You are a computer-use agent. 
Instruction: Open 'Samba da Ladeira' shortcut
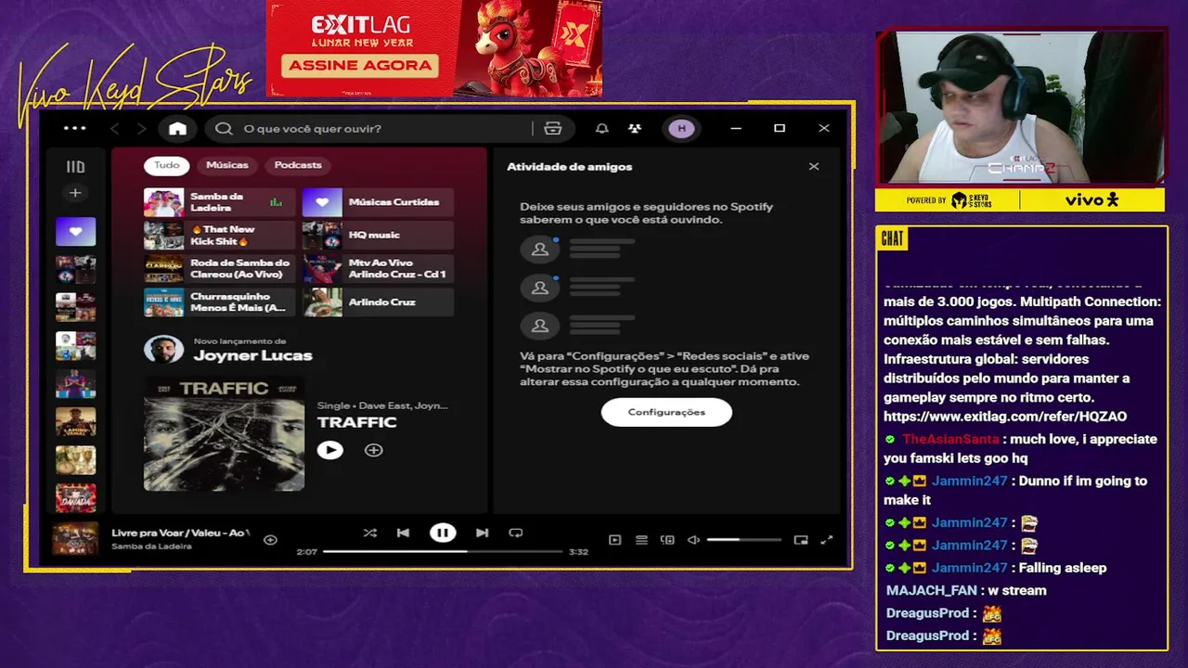click(x=219, y=202)
